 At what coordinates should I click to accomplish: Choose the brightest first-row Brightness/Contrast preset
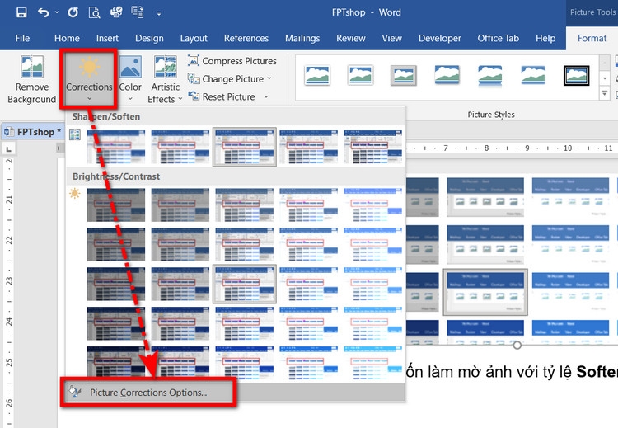(x=372, y=205)
